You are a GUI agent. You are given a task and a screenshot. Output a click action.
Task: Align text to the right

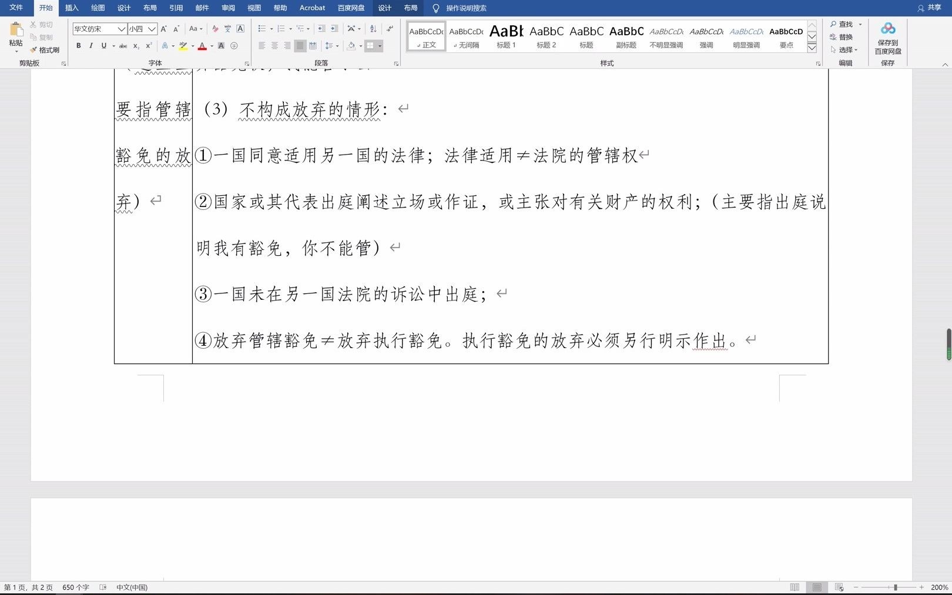287,46
